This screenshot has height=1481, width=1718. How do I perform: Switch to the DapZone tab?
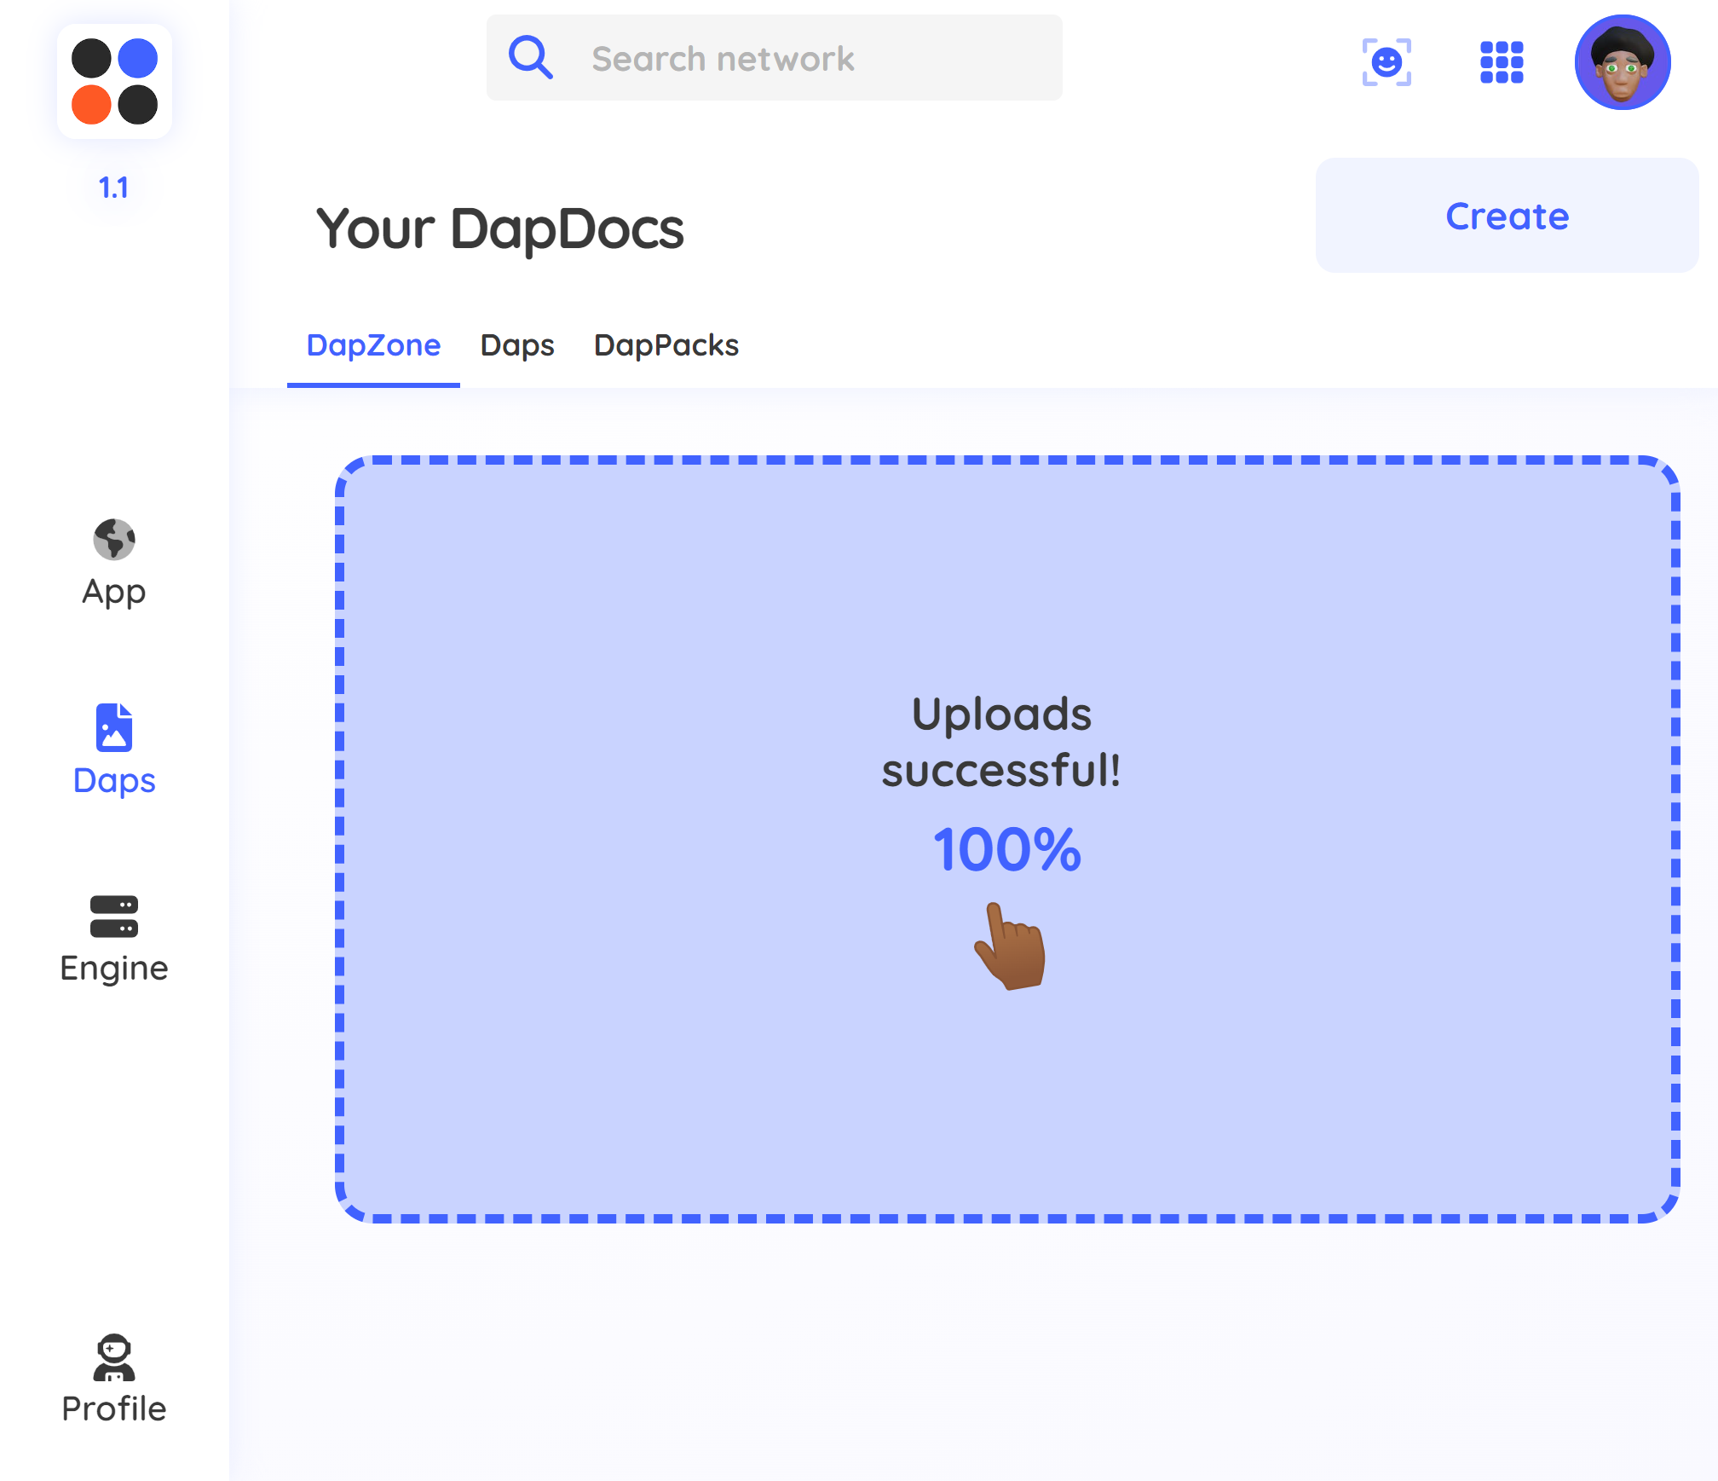373,345
